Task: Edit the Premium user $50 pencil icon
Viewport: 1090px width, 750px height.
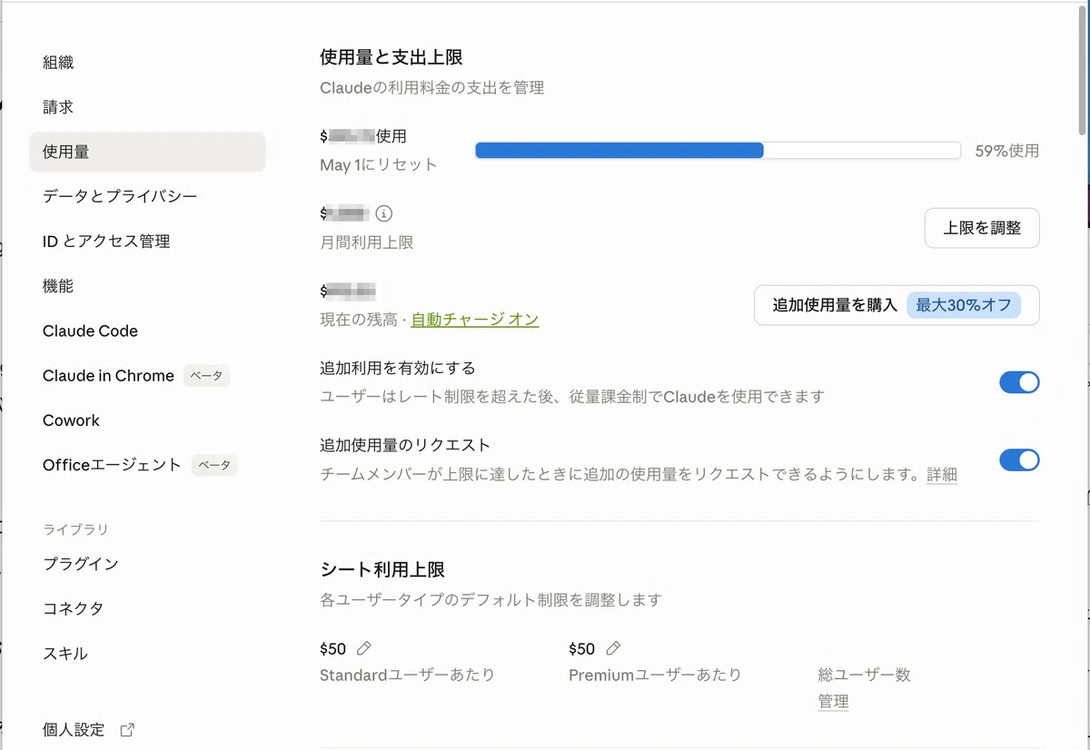Action: coord(613,648)
